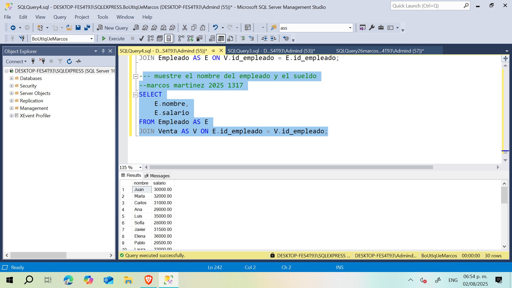Image resolution: width=512 pixels, height=288 pixels.
Task: Open the BoUtIqUeMarcos database dropdown
Action: tap(91, 39)
